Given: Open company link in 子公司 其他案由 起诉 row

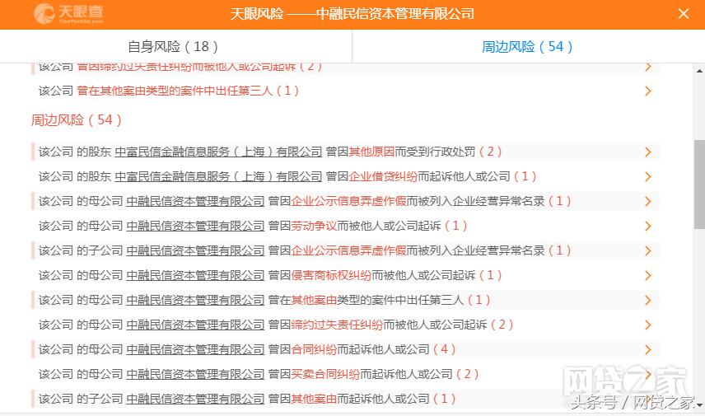Looking at the screenshot, I should click(x=195, y=400).
